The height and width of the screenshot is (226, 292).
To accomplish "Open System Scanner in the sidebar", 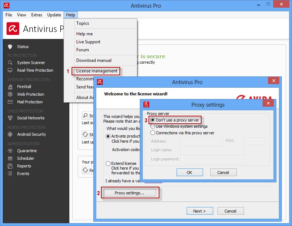I will 31,63.
